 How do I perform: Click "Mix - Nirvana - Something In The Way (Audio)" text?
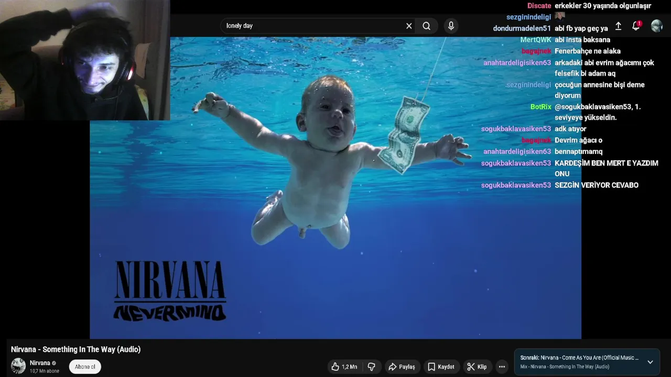(x=565, y=367)
